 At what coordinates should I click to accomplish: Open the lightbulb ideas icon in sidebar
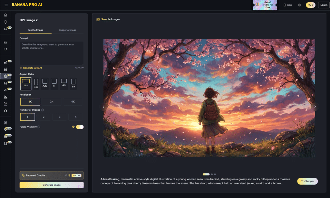tap(5, 22)
